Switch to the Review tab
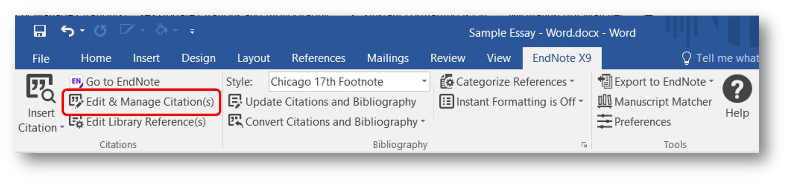The image size is (790, 184). tap(447, 58)
